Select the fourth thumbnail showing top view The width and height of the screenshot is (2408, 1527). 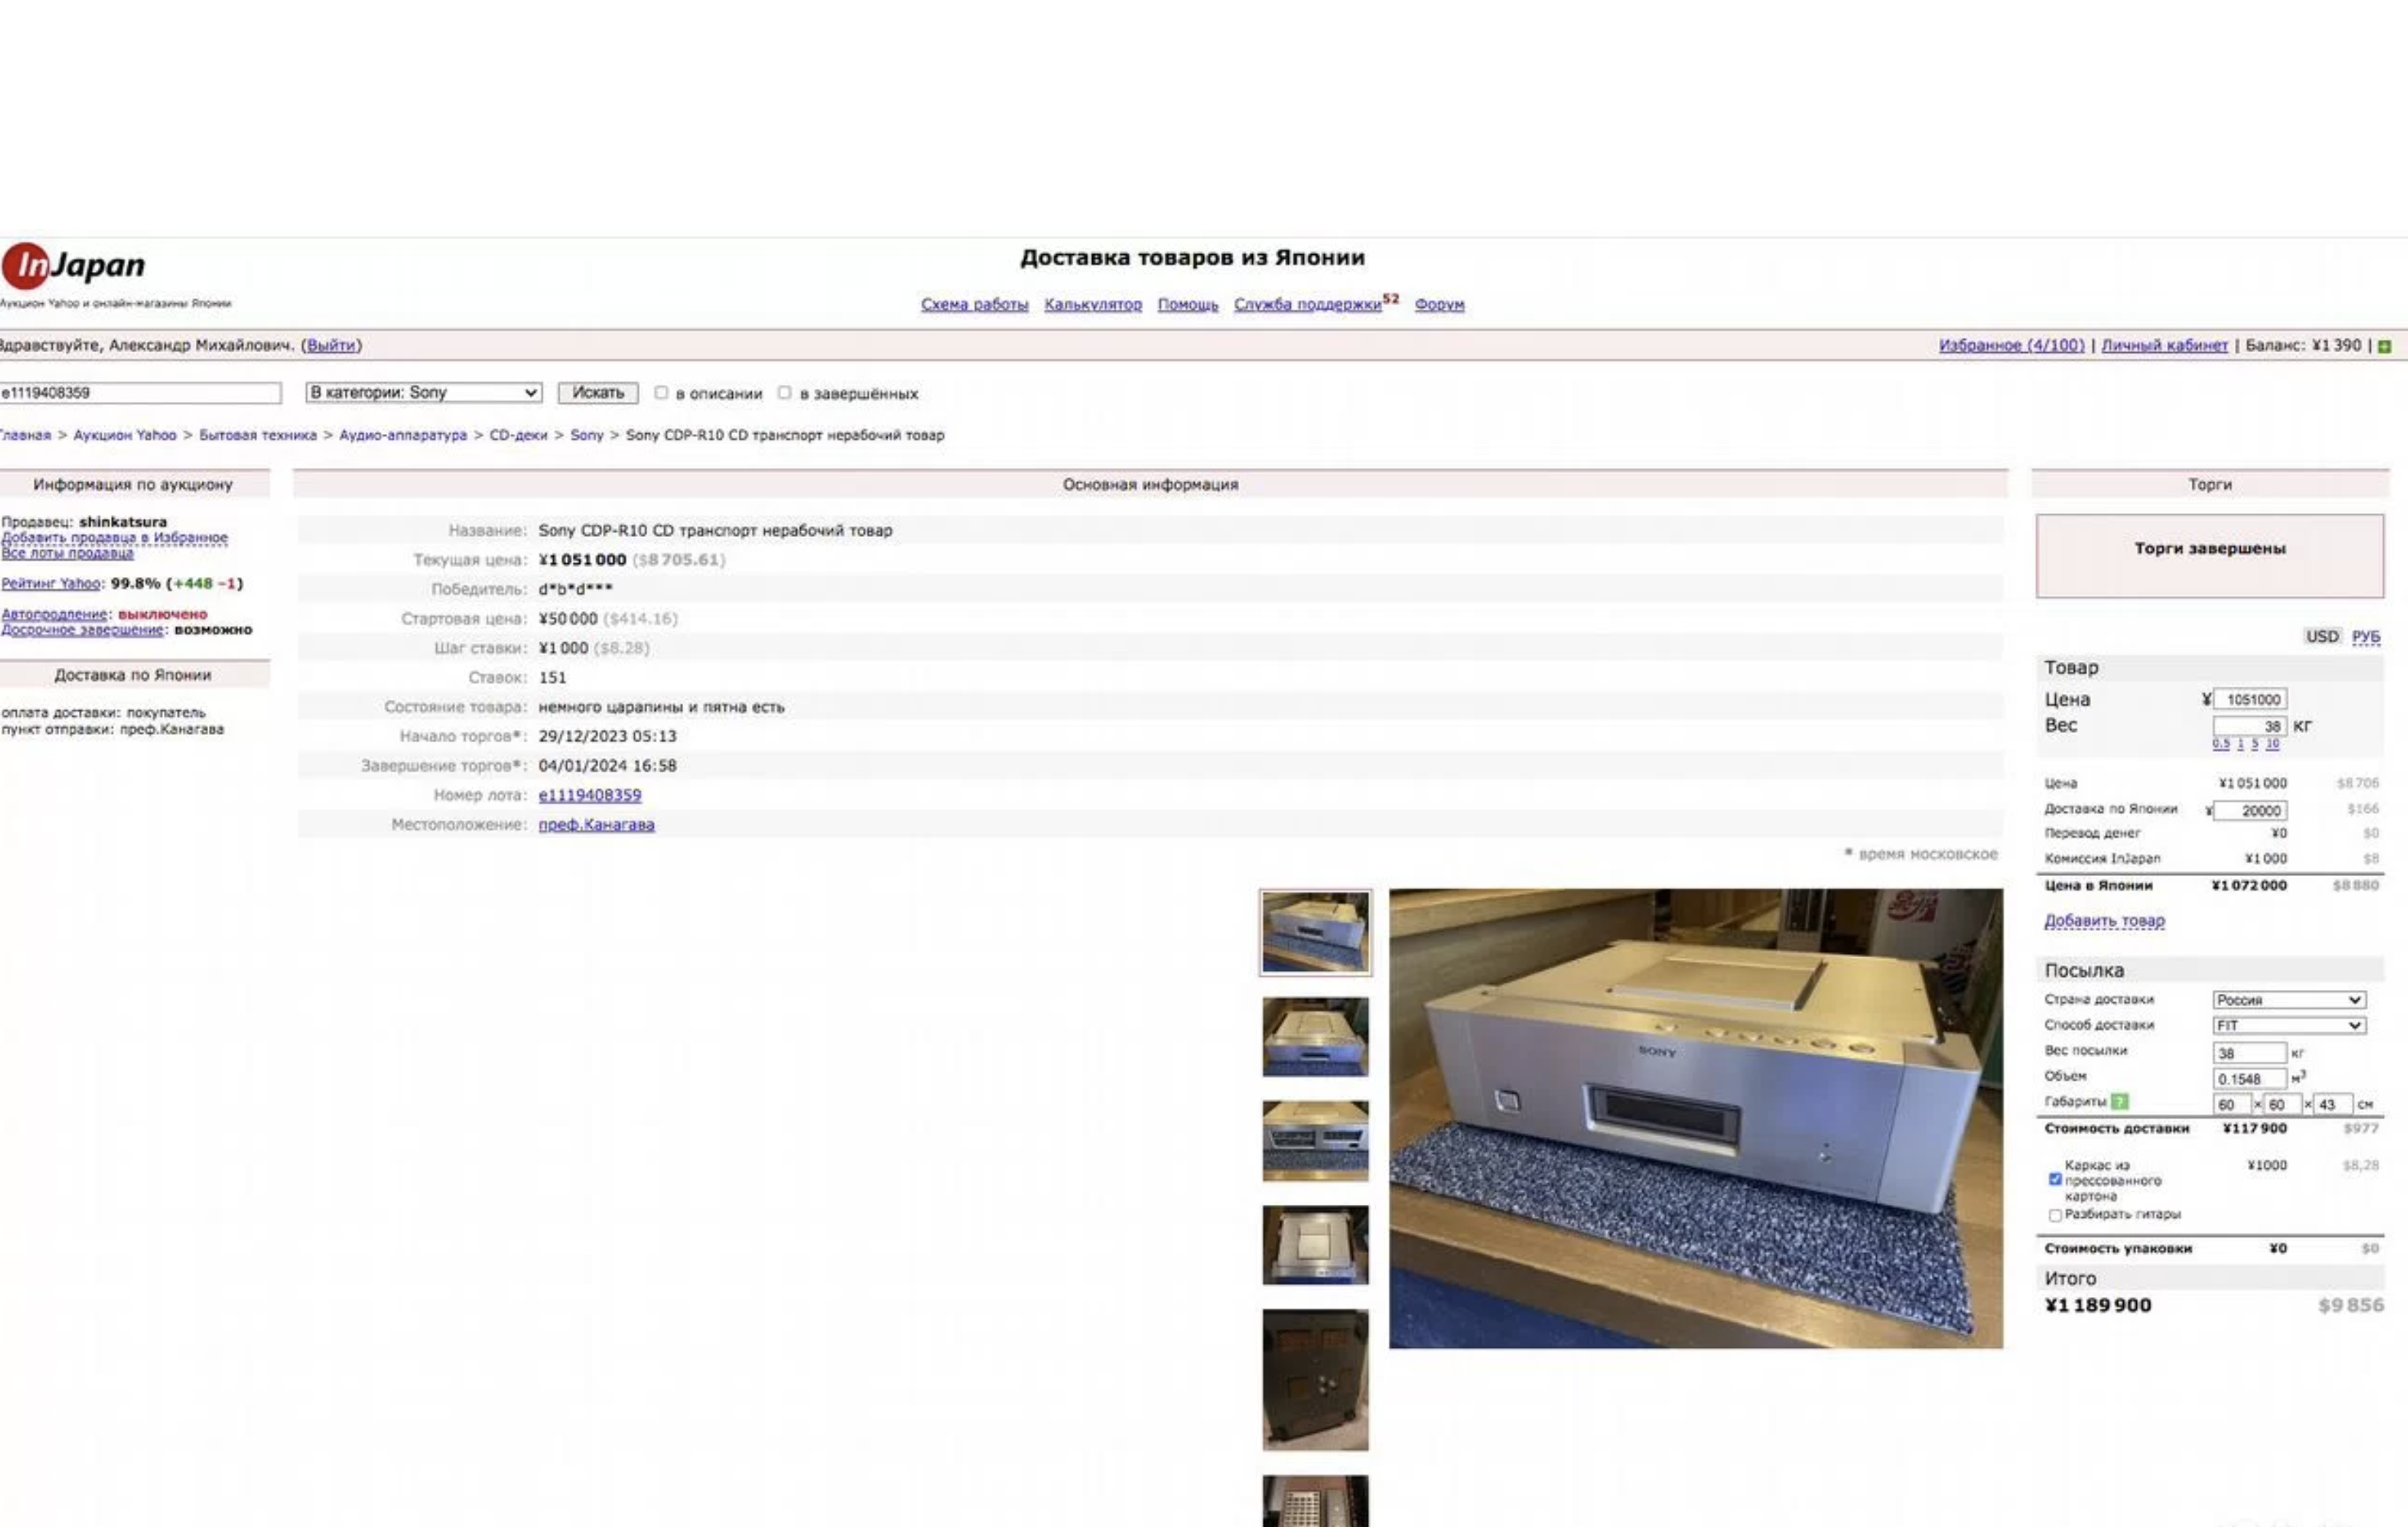[x=1315, y=1245]
